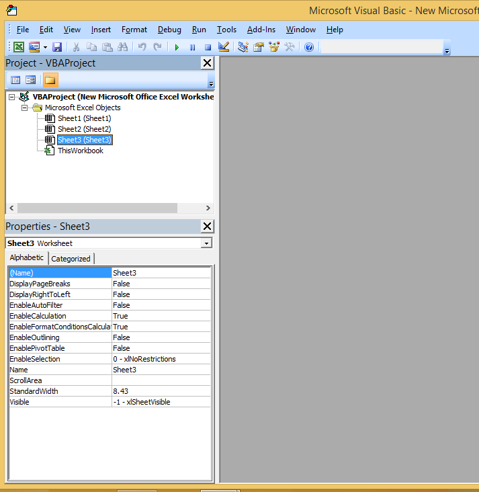Image resolution: width=479 pixels, height=492 pixels.
Task: Open the Tools menu
Action: point(226,30)
